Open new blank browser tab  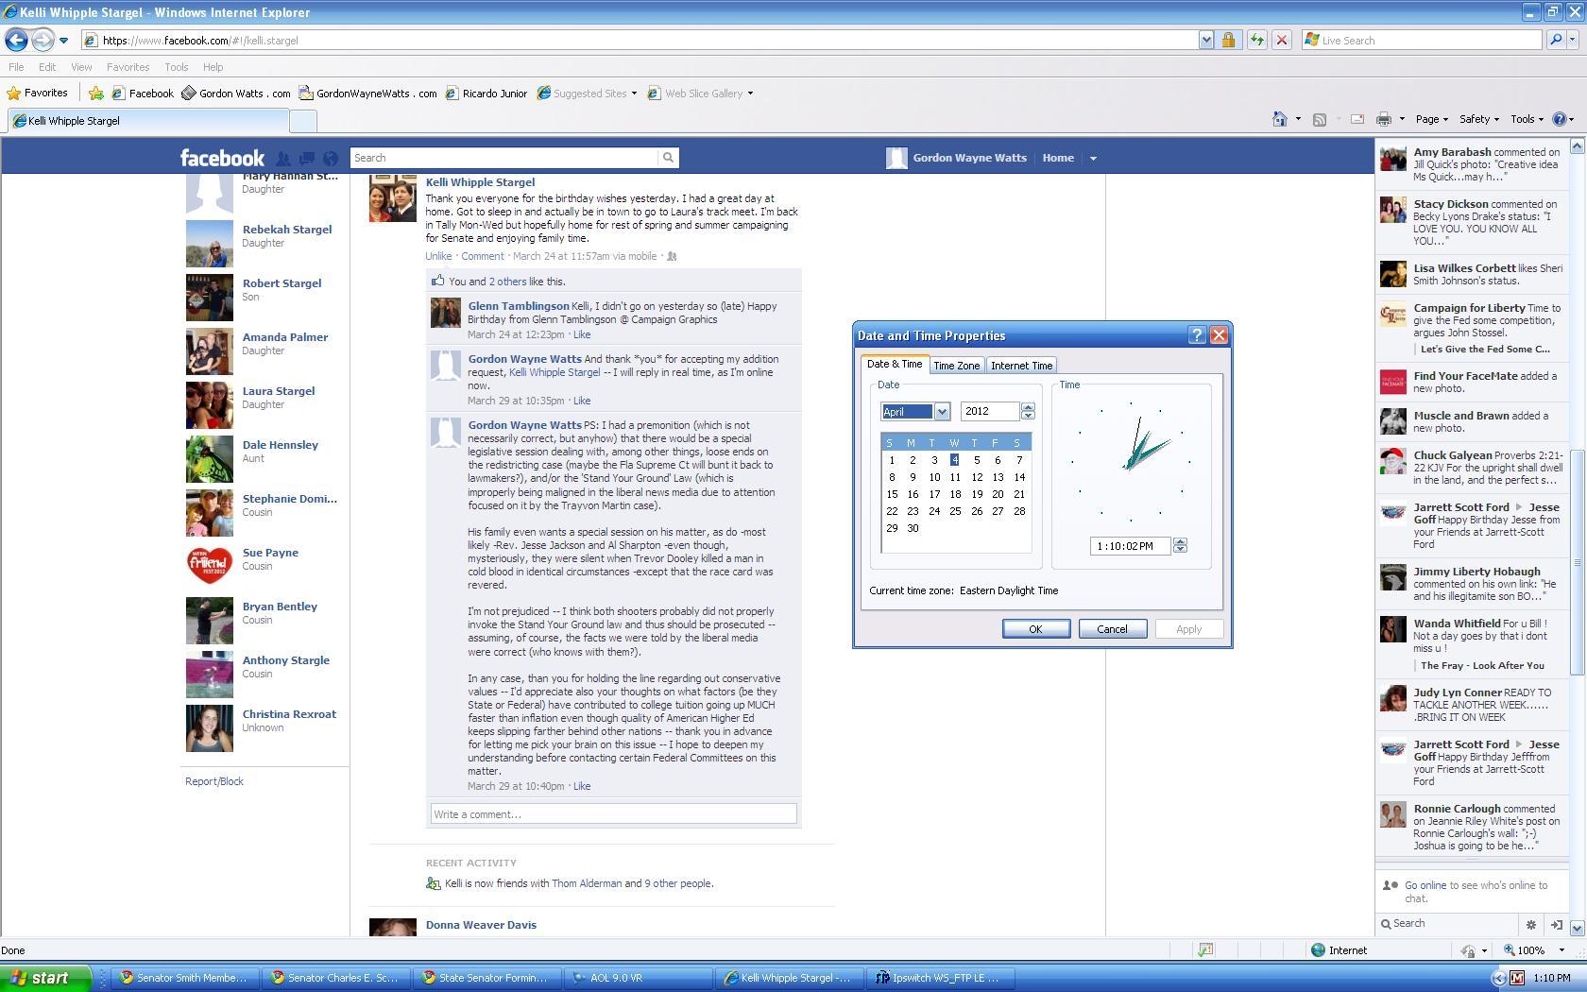(x=302, y=121)
